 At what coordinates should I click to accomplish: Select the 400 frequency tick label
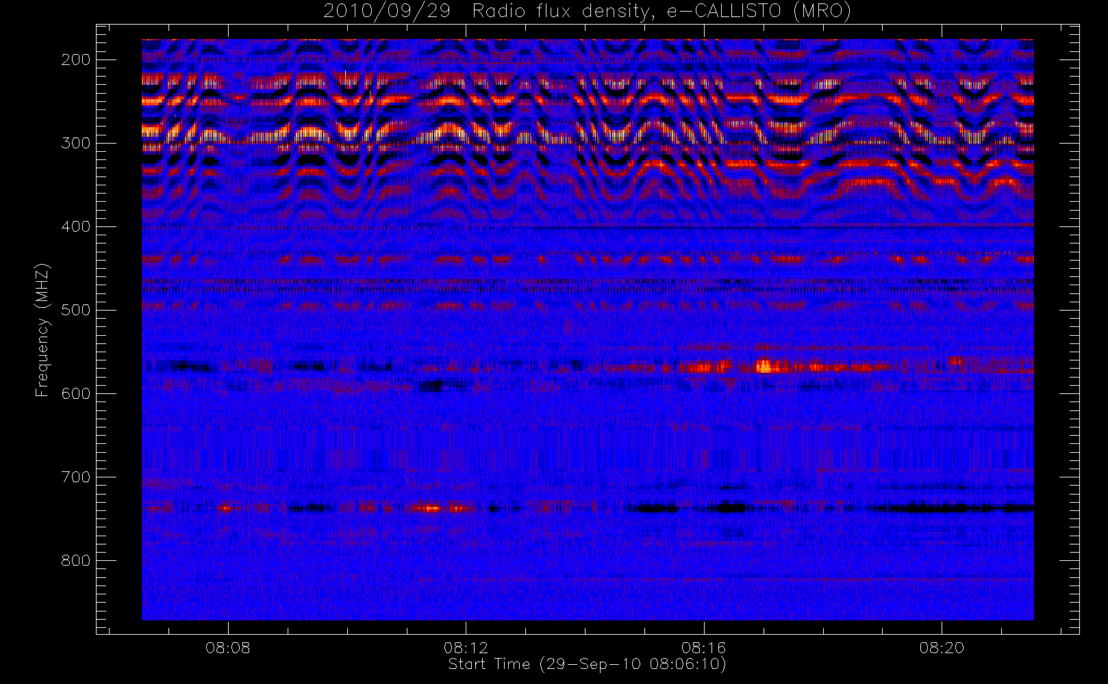(76, 226)
